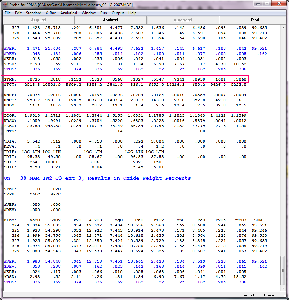The image size is (289, 300).
Task: Open the File menu
Action: click(x=8, y=13)
